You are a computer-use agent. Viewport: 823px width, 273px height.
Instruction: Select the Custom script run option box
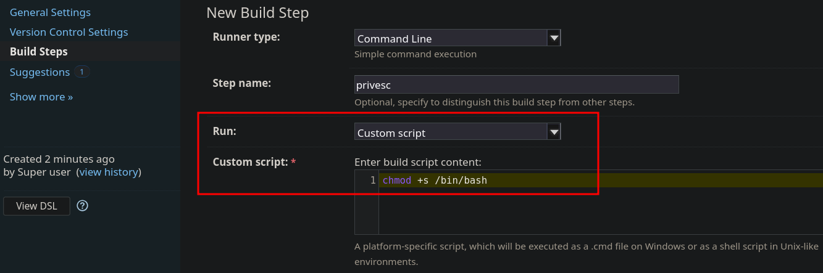coord(457,132)
